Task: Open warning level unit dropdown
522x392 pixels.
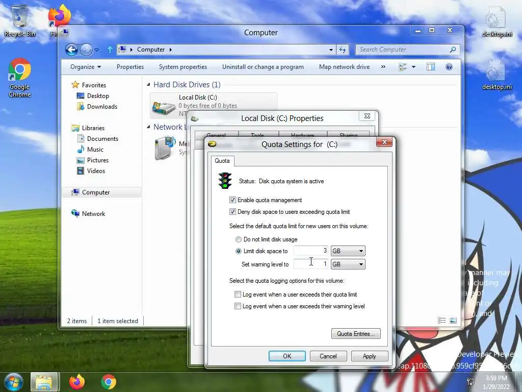Action: click(x=348, y=264)
